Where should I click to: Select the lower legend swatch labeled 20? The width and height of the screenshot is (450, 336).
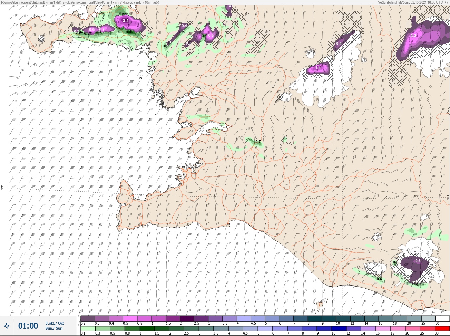tap(413, 328)
